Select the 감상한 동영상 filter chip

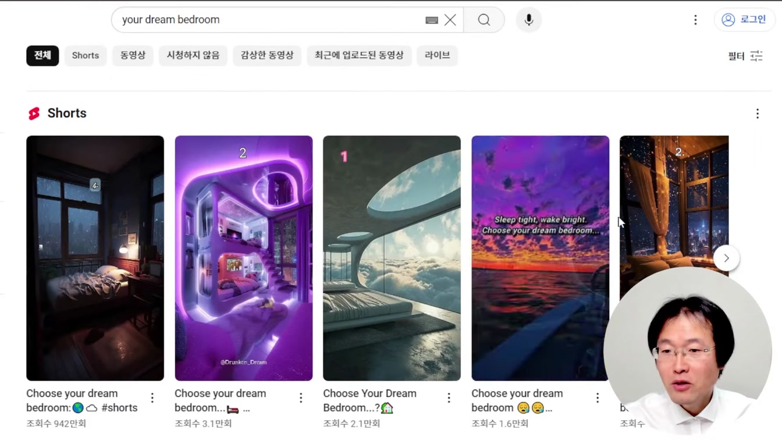tap(267, 55)
